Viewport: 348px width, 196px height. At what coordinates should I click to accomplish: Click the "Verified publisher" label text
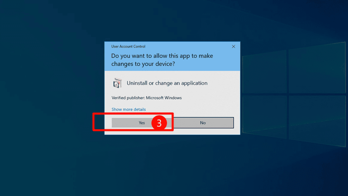128,98
